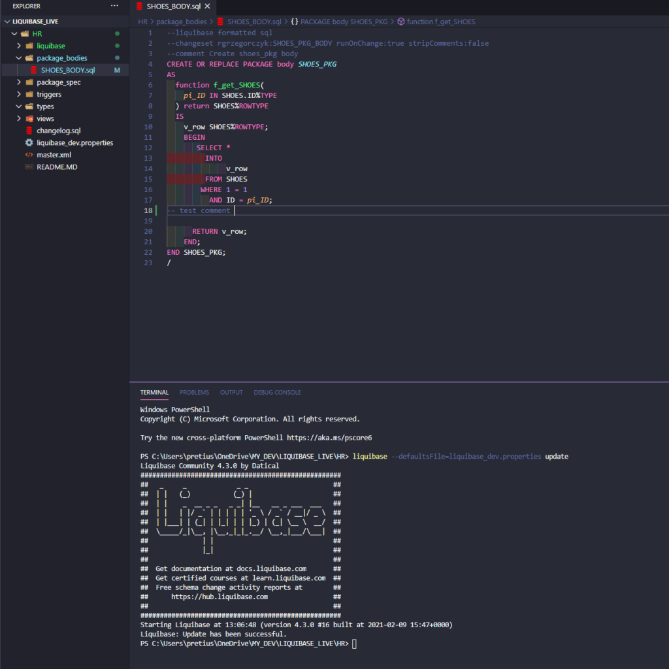Click the views folder icon
Image resolution: width=669 pixels, height=669 pixels.
pos(29,119)
